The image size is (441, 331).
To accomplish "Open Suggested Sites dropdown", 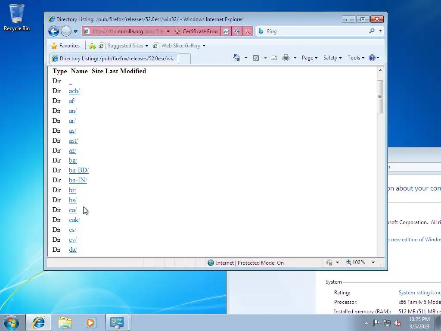I will [x=124, y=46].
